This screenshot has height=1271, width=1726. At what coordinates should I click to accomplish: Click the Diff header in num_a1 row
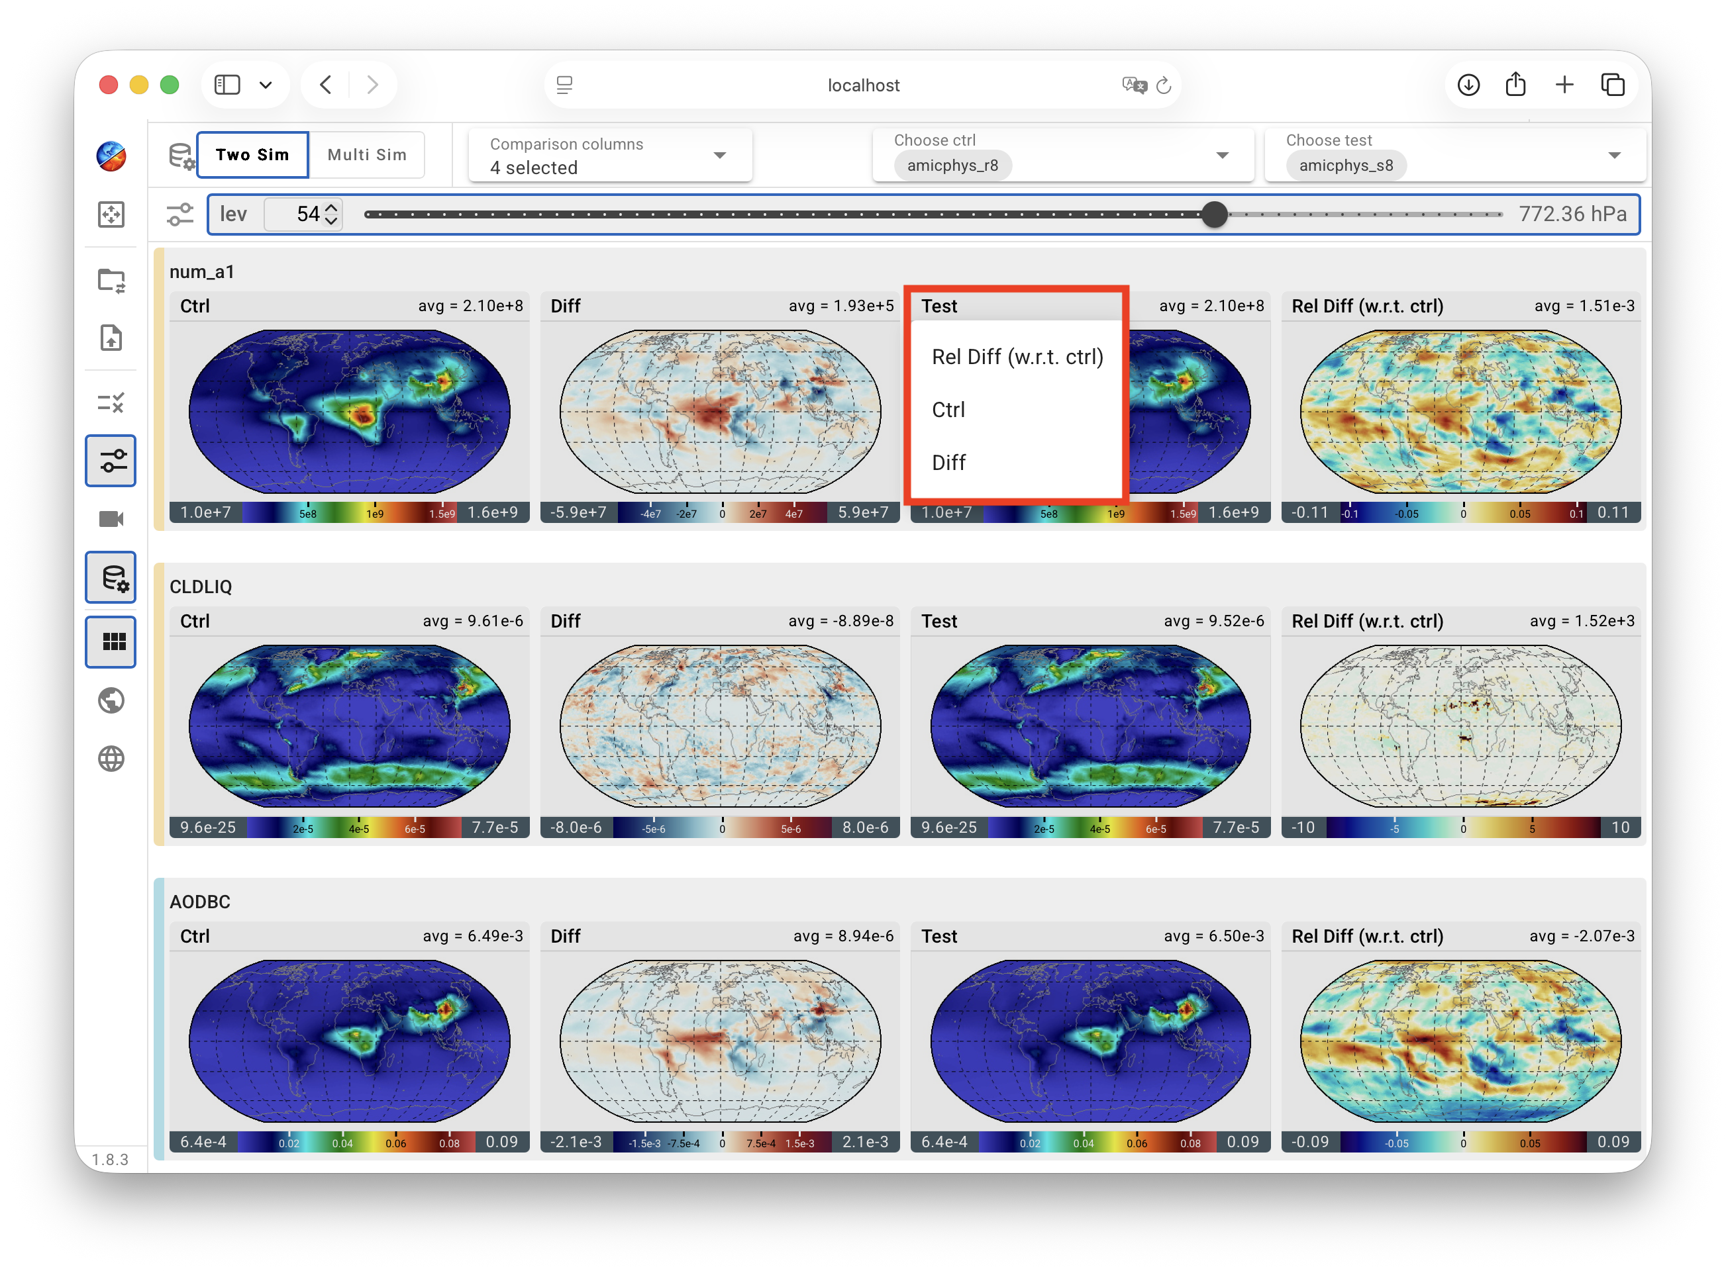click(566, 306)
